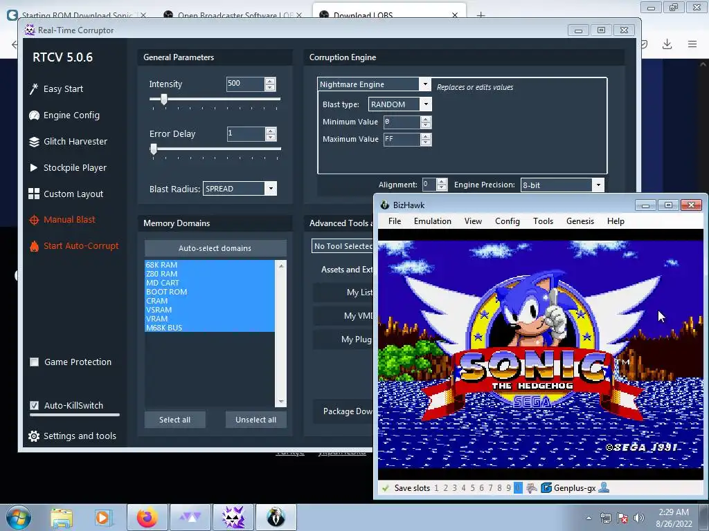Click Minimum Value spinner arrows
Viewport: 709px width, 531px height.
pyautogui.click(x=426, y=122)
